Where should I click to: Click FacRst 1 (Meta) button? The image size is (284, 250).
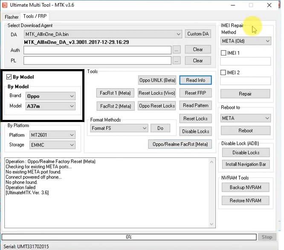pyautogui.click(x=115, y=93)
